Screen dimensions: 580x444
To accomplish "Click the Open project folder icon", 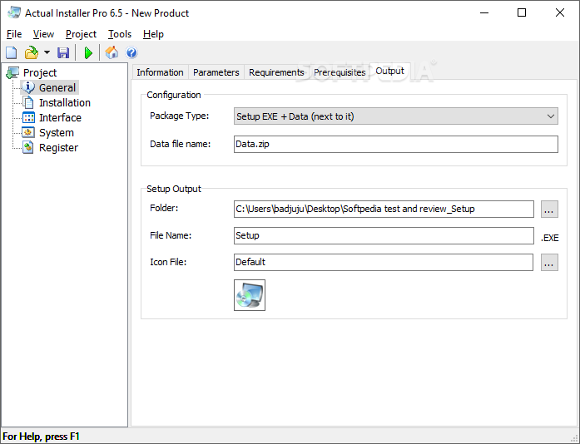I will coord(32,53).
